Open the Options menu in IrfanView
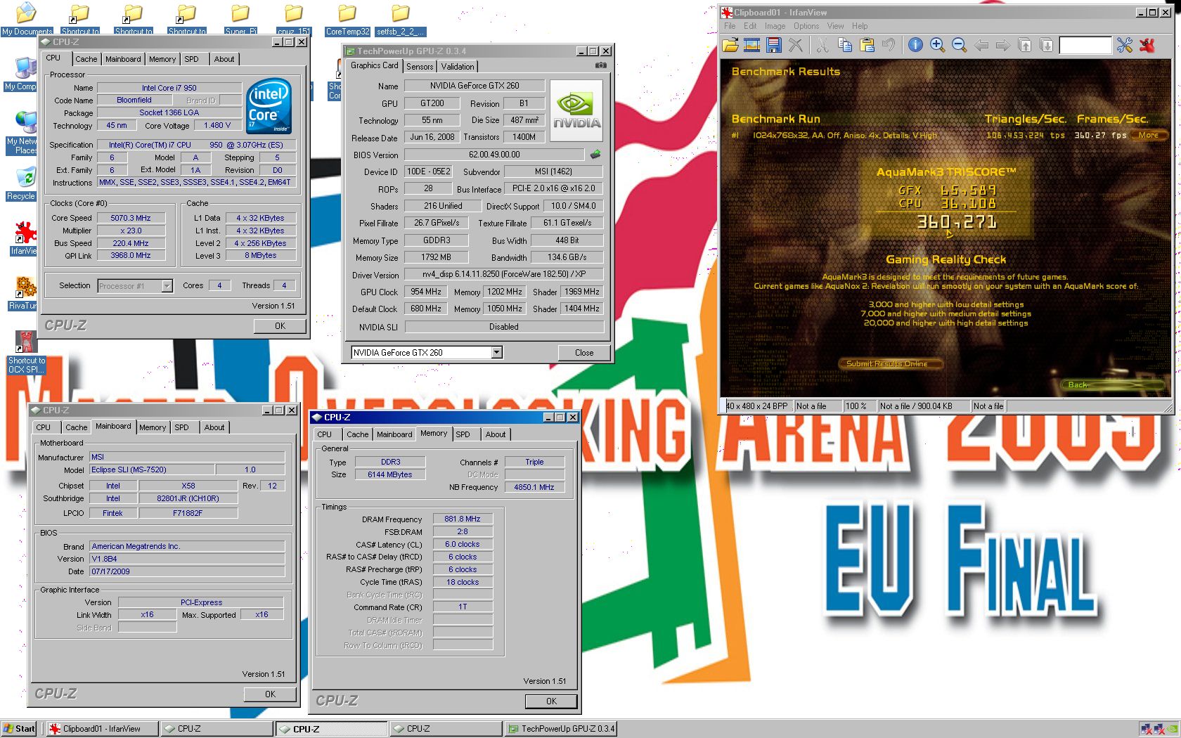1181x738 pixels. [806, 26]
